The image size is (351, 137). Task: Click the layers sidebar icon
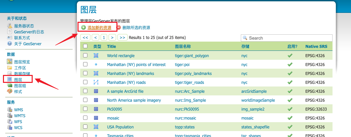[x=9, y=79]
